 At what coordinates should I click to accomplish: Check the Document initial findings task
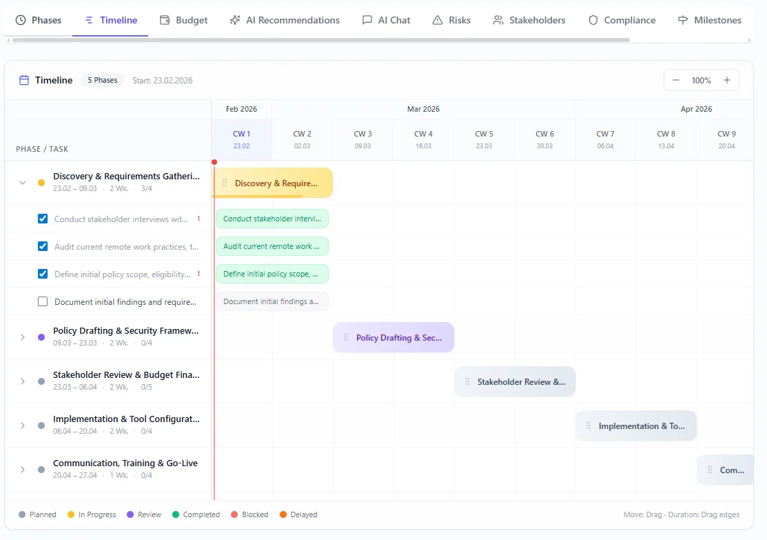click(x=42, y=301)
